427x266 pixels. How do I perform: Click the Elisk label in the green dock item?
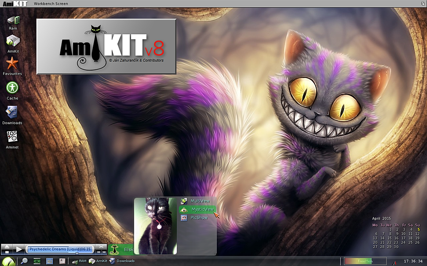pos(129,250)
